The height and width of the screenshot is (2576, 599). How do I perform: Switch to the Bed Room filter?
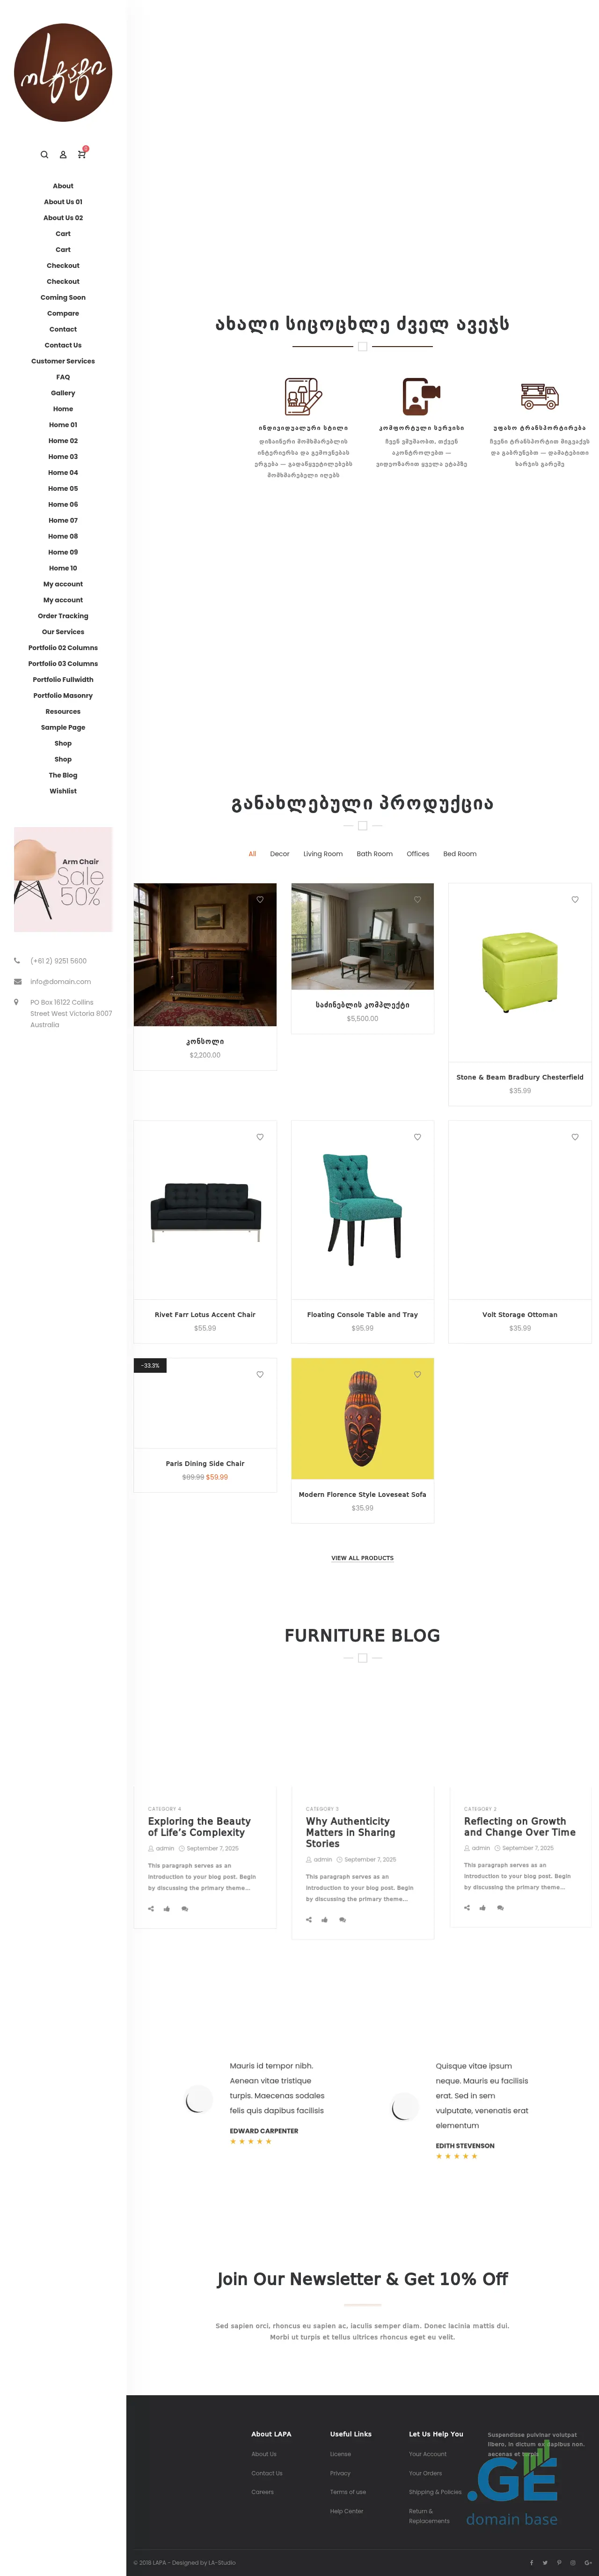click(459, 854)
